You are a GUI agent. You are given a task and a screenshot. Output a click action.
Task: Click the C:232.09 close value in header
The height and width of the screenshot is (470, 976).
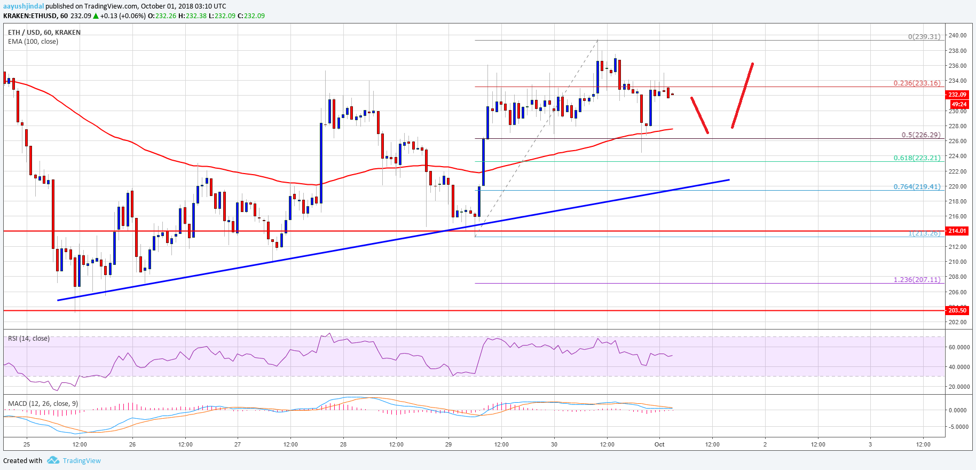pyautogui.click(x=251, y=16)
